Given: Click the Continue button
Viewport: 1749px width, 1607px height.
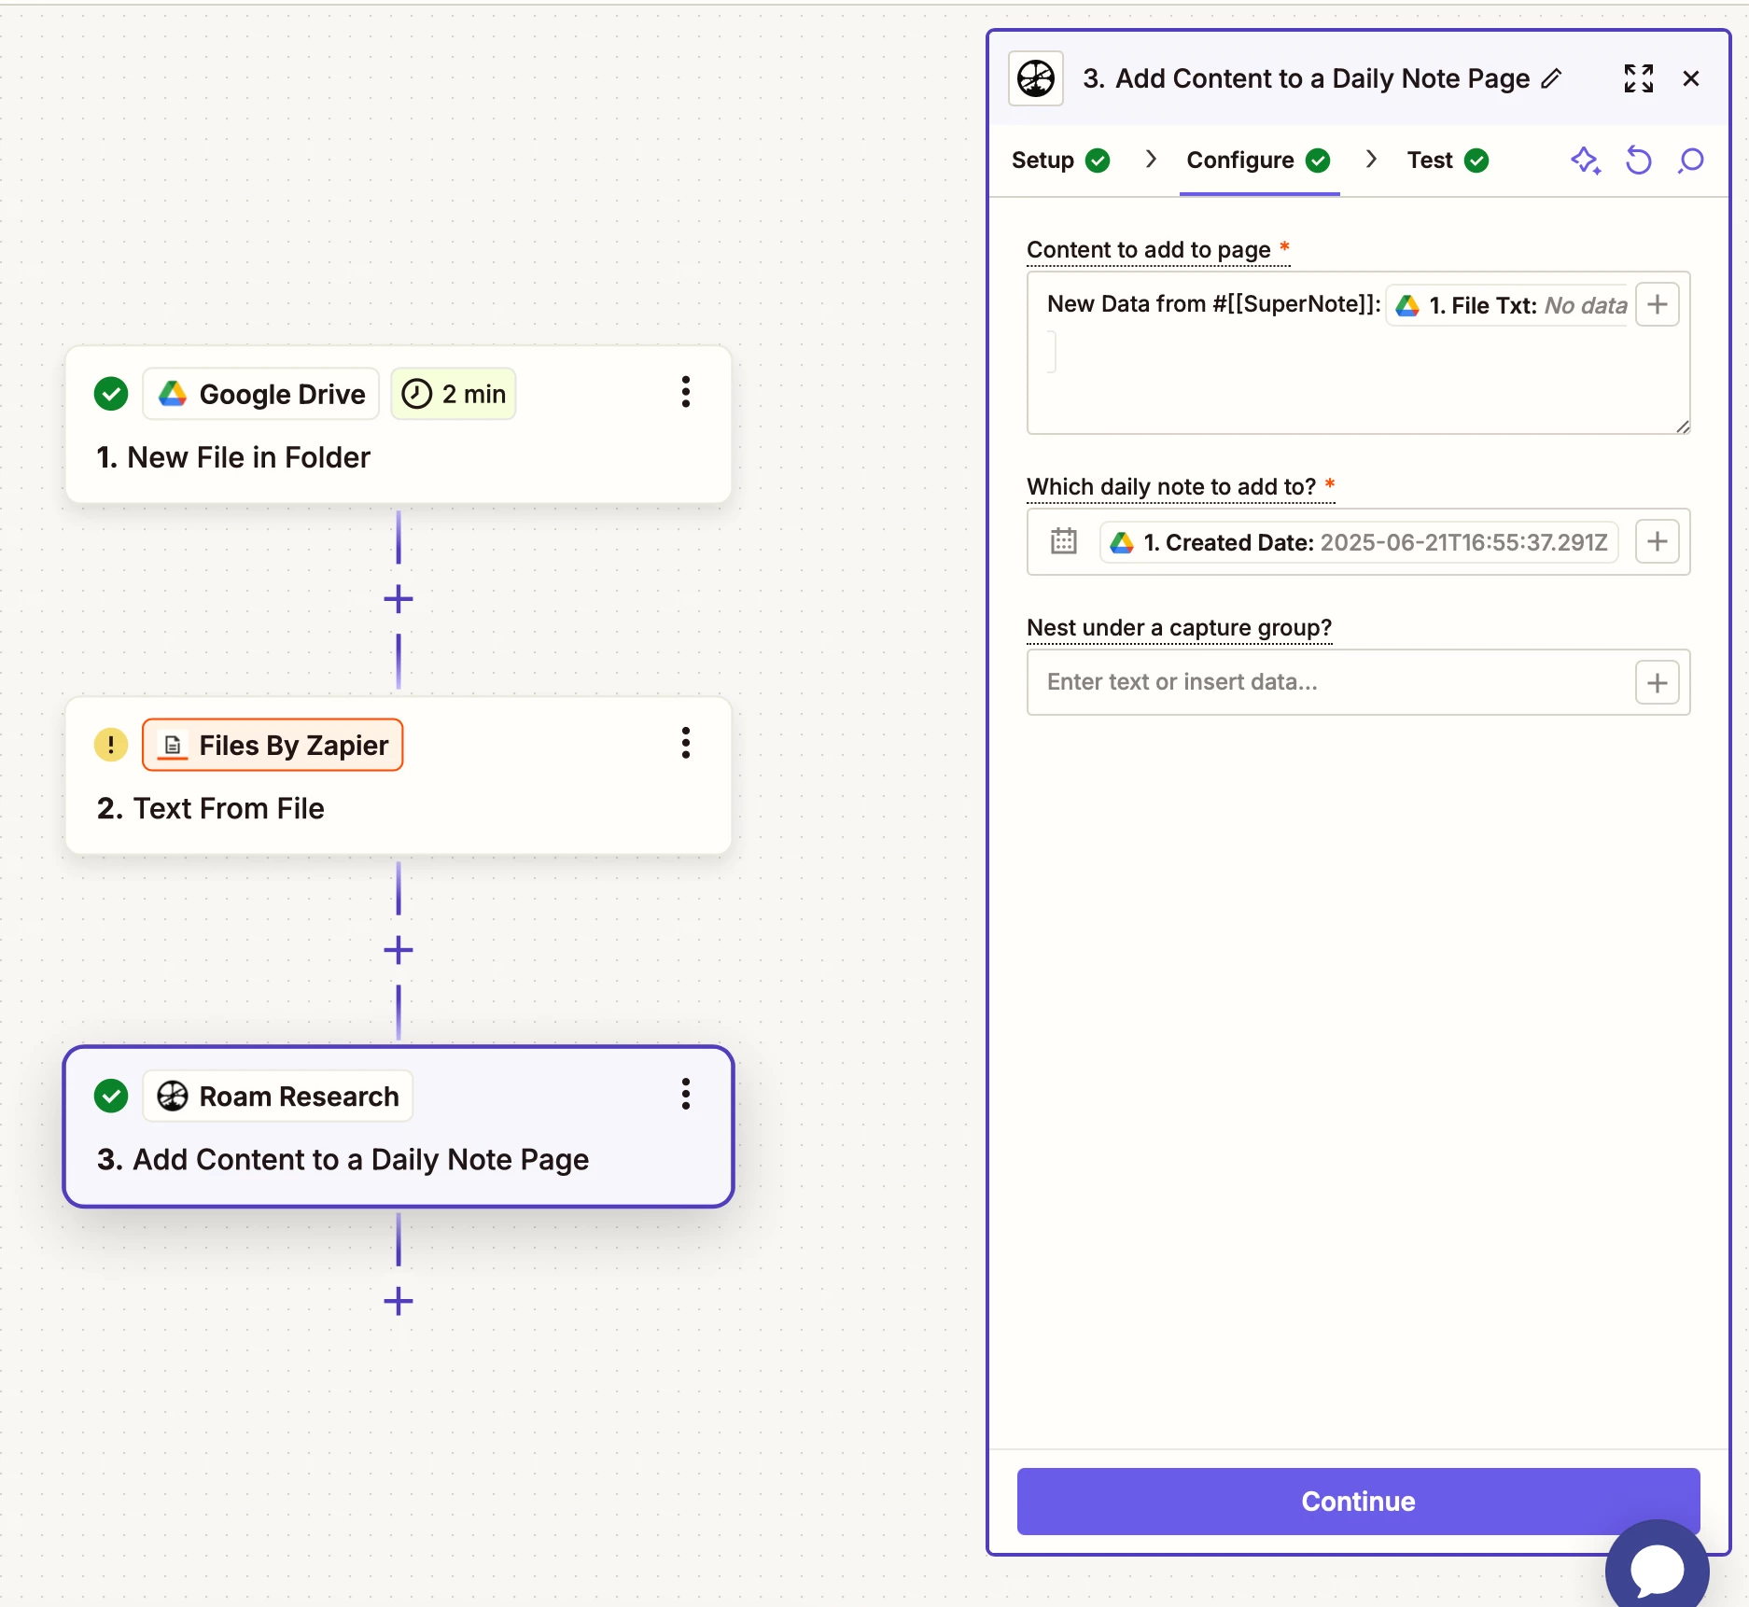Looking at the screenshot, I should coord(1358,1501).
